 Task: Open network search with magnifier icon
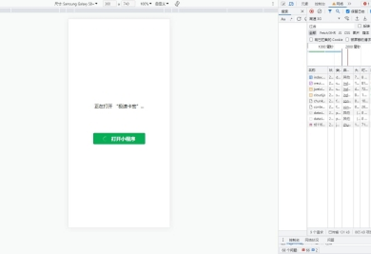338,11
